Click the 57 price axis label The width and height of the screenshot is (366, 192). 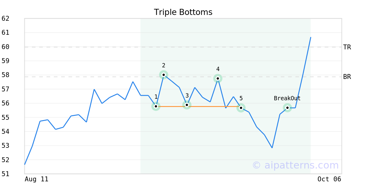pyautogui.click(x=5, y=89)
